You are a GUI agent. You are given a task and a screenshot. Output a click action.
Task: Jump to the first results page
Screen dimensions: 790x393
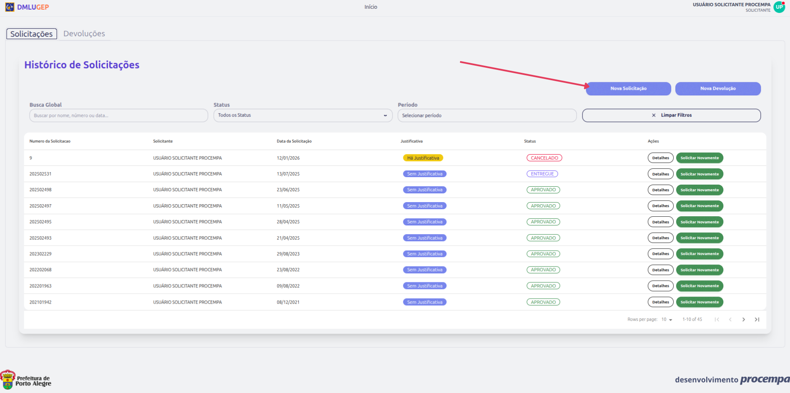point(717,319)
